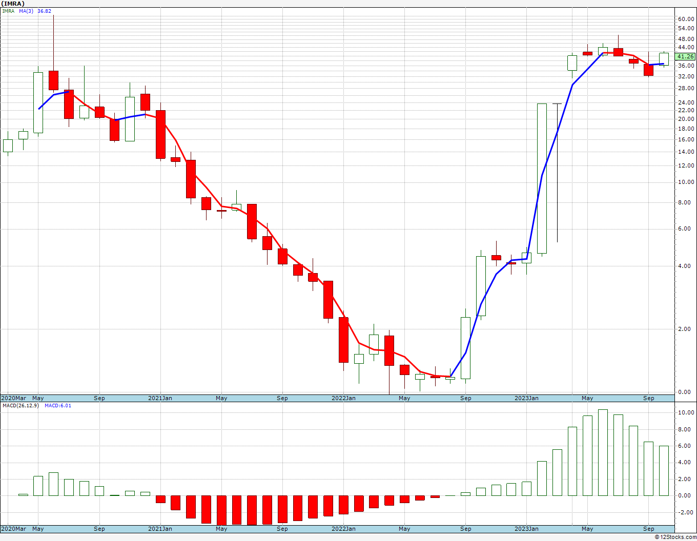Screen dimensions: 697x541
Task: Click the -2.00 MACD axis label
Action: 686,512
